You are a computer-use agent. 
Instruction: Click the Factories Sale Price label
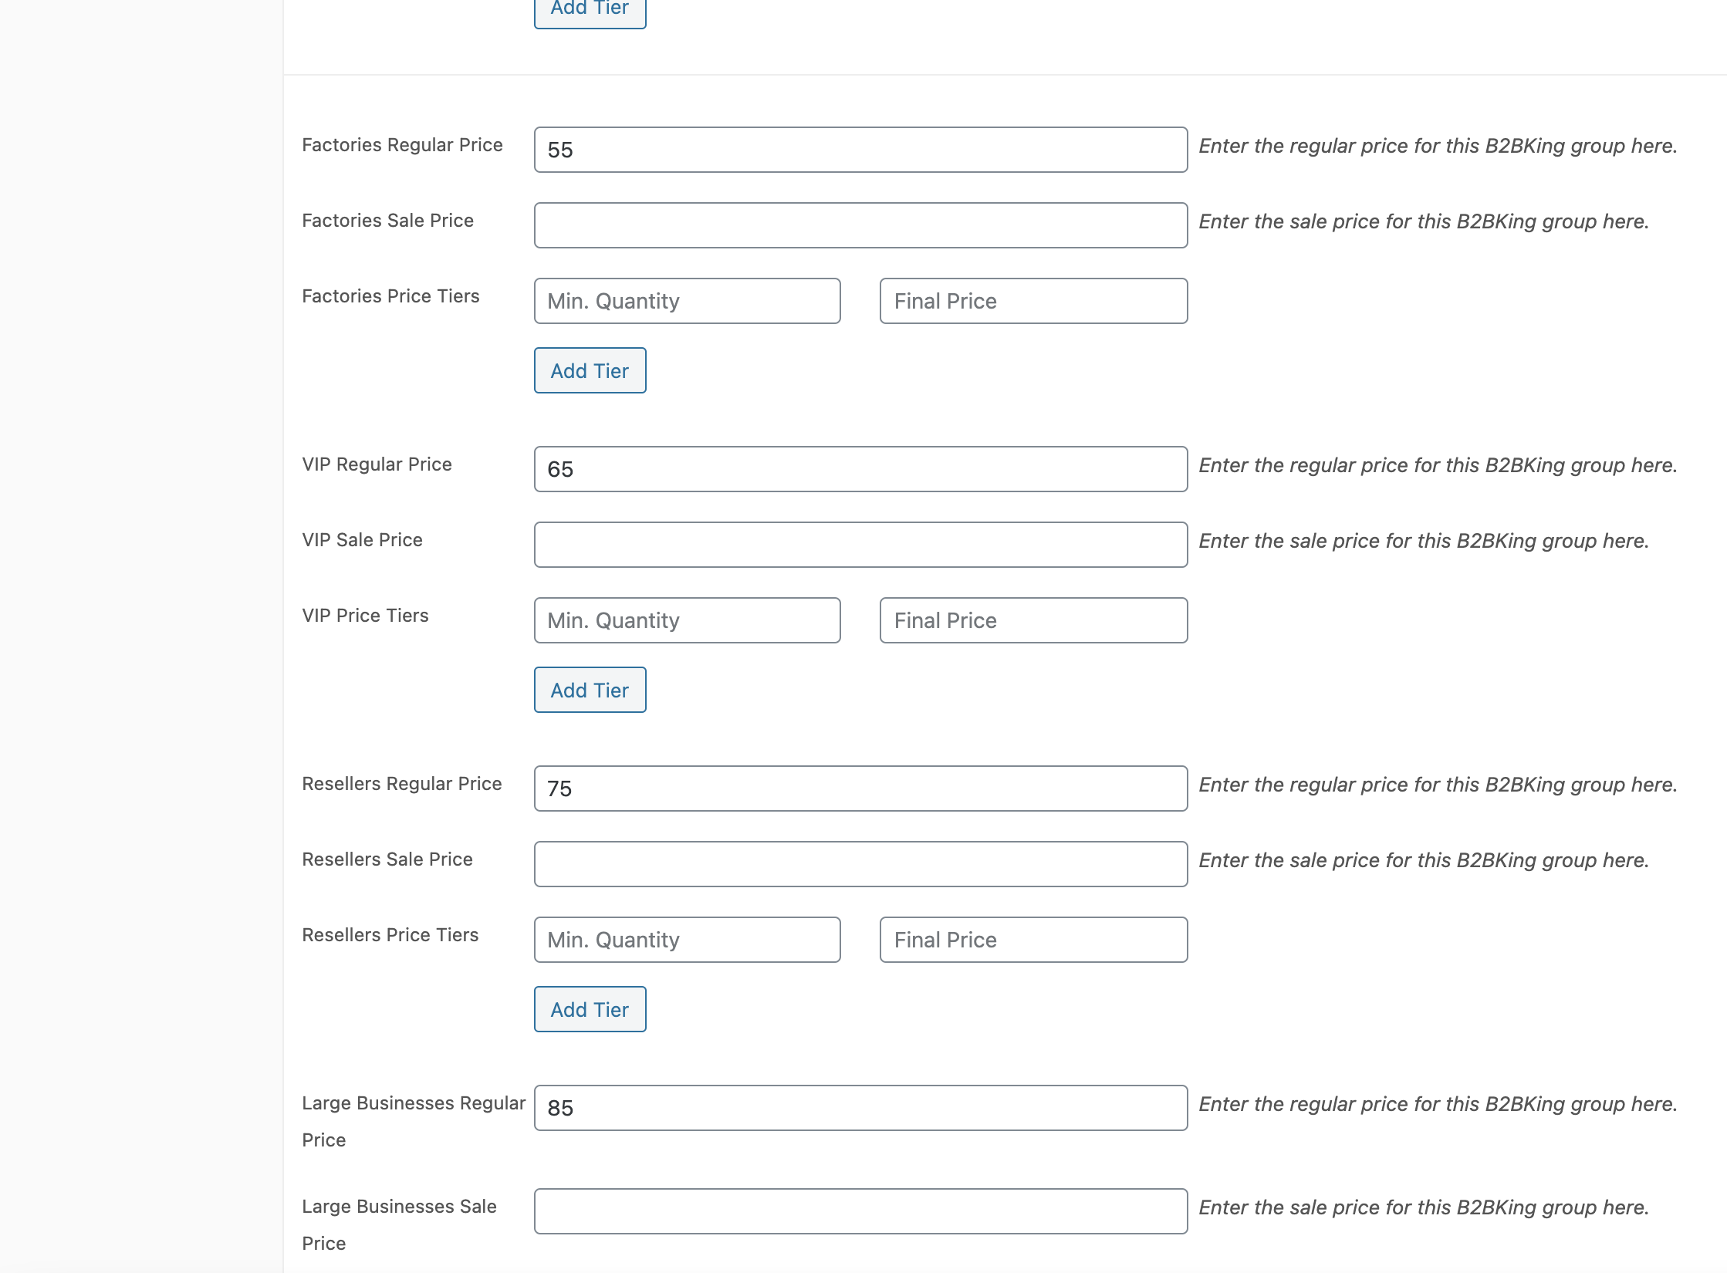coord(387,221)
